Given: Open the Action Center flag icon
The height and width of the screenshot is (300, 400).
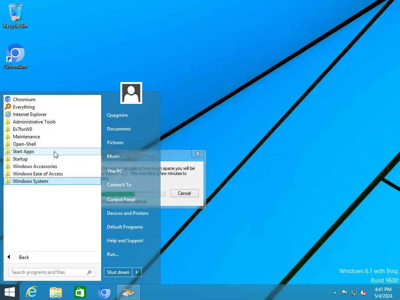Looking at the screenshot, I should point(344,292).
